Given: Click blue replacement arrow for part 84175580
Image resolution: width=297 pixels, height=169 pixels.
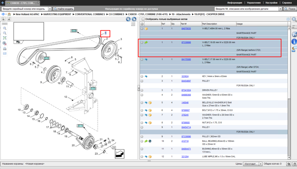Looking at the screenshot, I should pyautogui.click(x=146, y=59).
